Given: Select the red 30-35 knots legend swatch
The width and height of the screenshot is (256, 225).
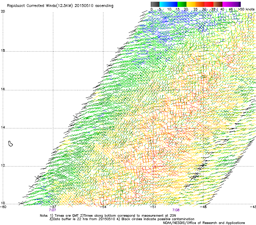Looking at the screenshot, I should pos(209,4).
